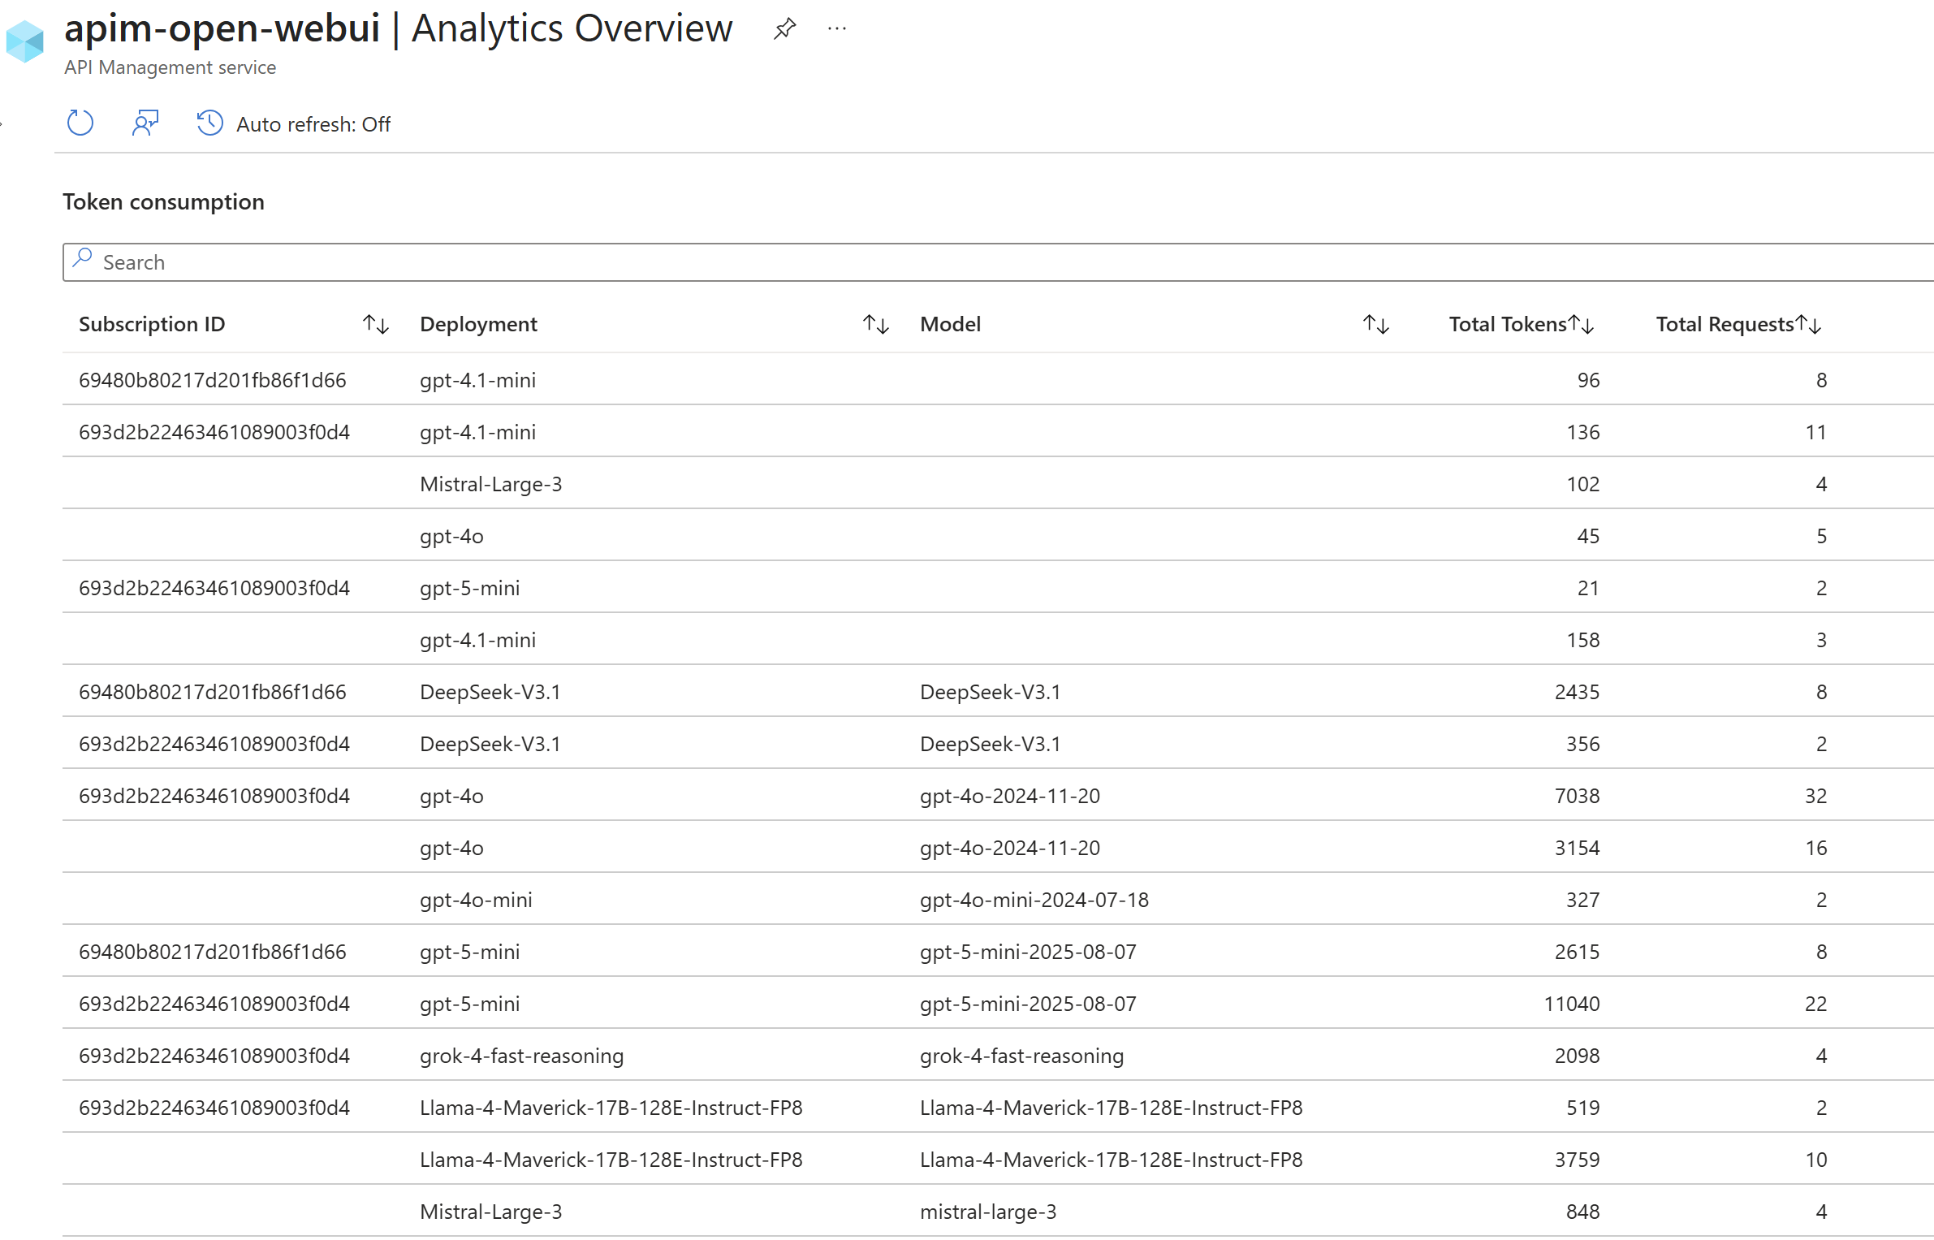Focus the Token consumption Search field
Image resolution: width=1934 pixels, height=1240 pixels.
[x=974, y=262]
